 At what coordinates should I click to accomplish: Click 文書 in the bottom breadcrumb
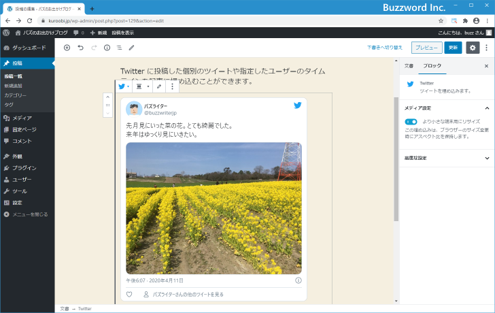(x=65, y=309)
